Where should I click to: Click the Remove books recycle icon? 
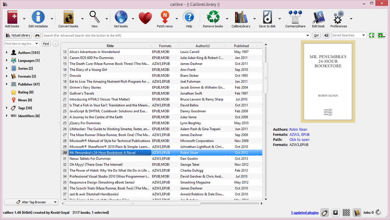(213, 18)
